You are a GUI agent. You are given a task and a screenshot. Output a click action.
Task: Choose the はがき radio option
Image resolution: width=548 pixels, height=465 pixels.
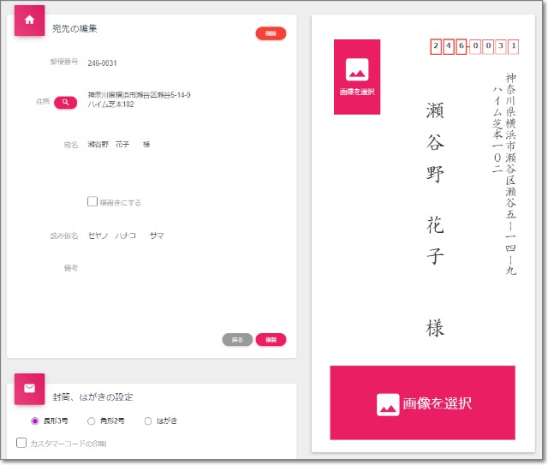pyautogui.click(x=148, y=420)
